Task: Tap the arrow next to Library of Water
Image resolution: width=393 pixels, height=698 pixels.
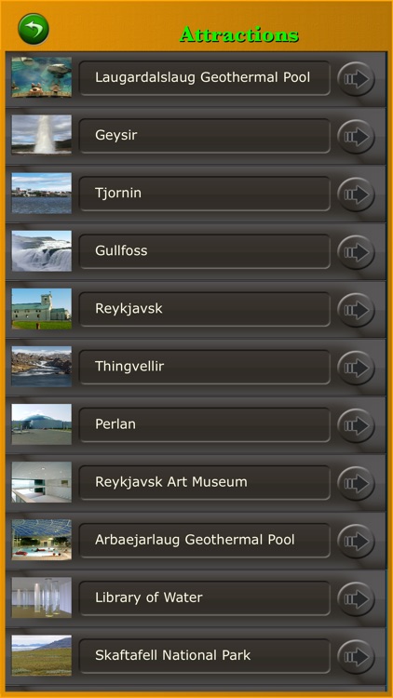Action: [356, 599]
